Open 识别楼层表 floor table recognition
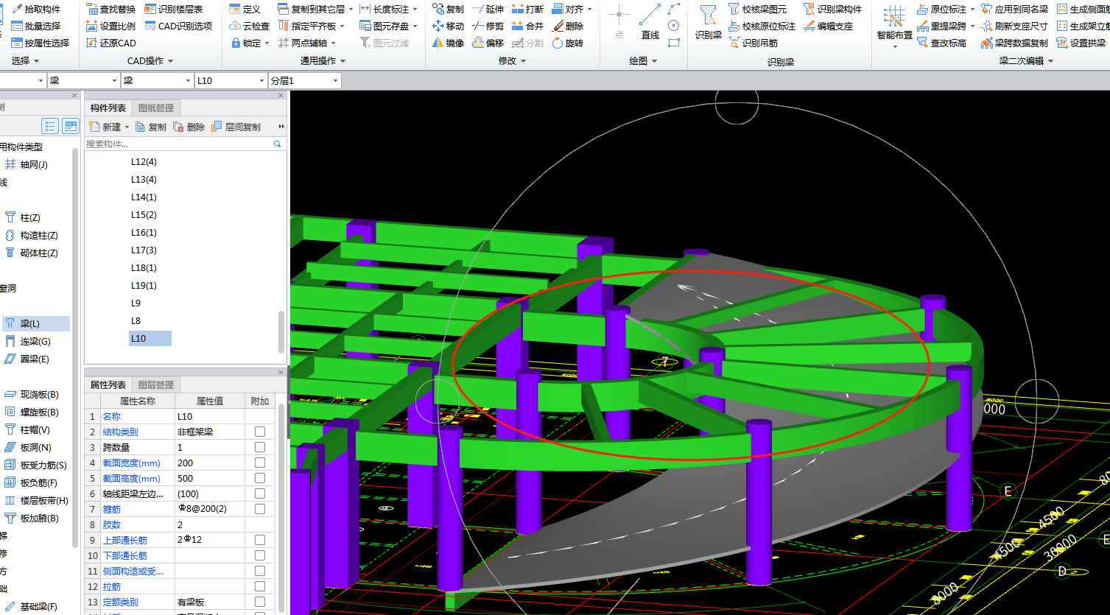The image size is (1110, 615). (173, 9)
